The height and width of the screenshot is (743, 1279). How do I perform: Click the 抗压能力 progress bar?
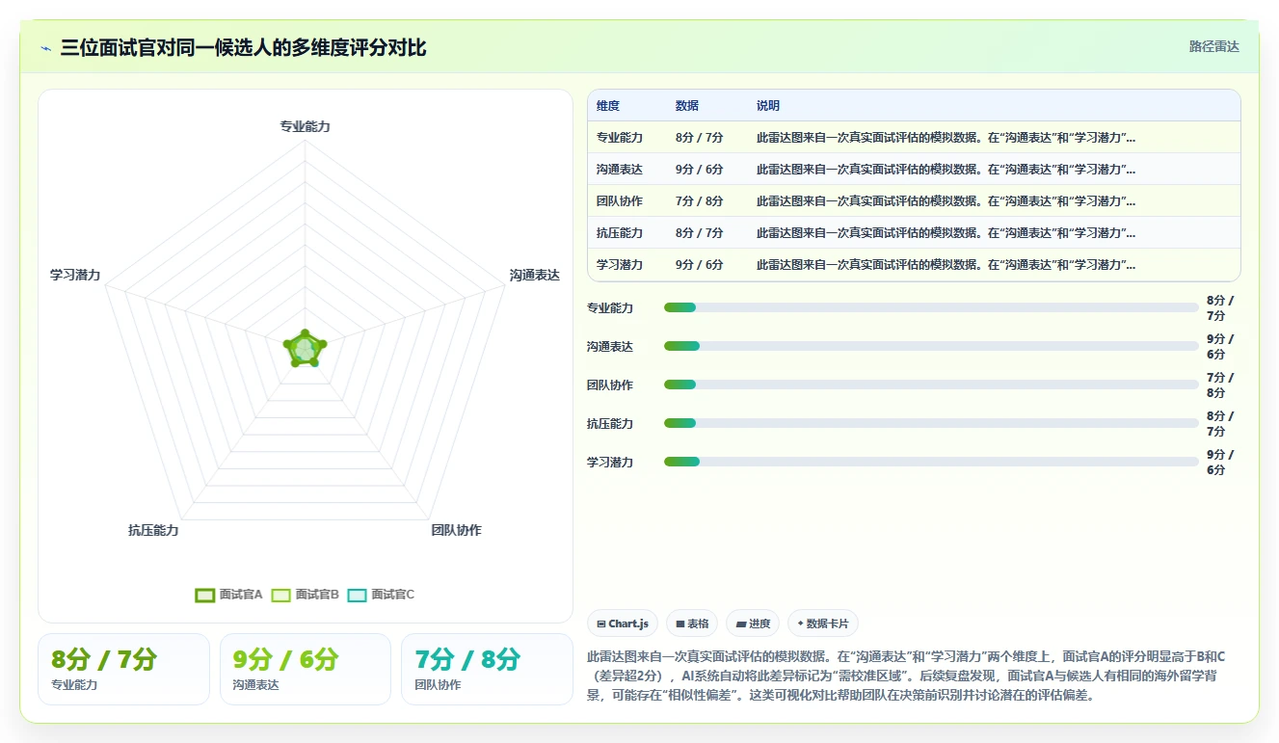click(931, 423)
